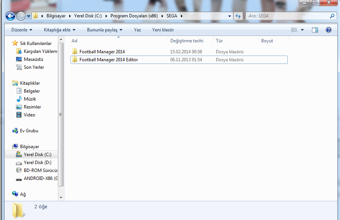Open the address bar history dropdown

[x=229, y=16]
